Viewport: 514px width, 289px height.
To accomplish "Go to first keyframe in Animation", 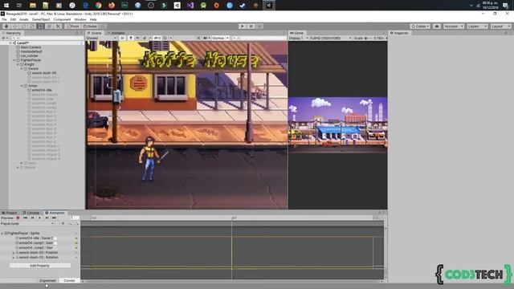I will (25, 218).
